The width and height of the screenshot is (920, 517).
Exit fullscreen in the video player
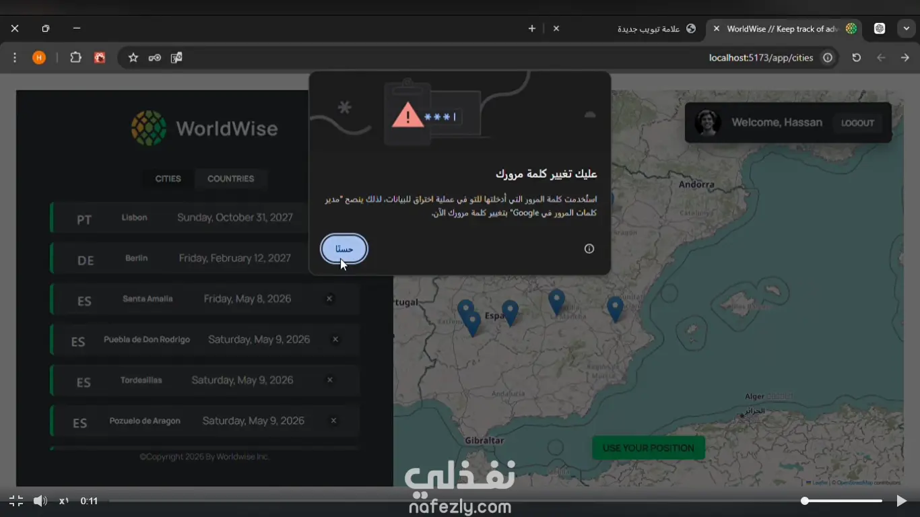[16, 501]
